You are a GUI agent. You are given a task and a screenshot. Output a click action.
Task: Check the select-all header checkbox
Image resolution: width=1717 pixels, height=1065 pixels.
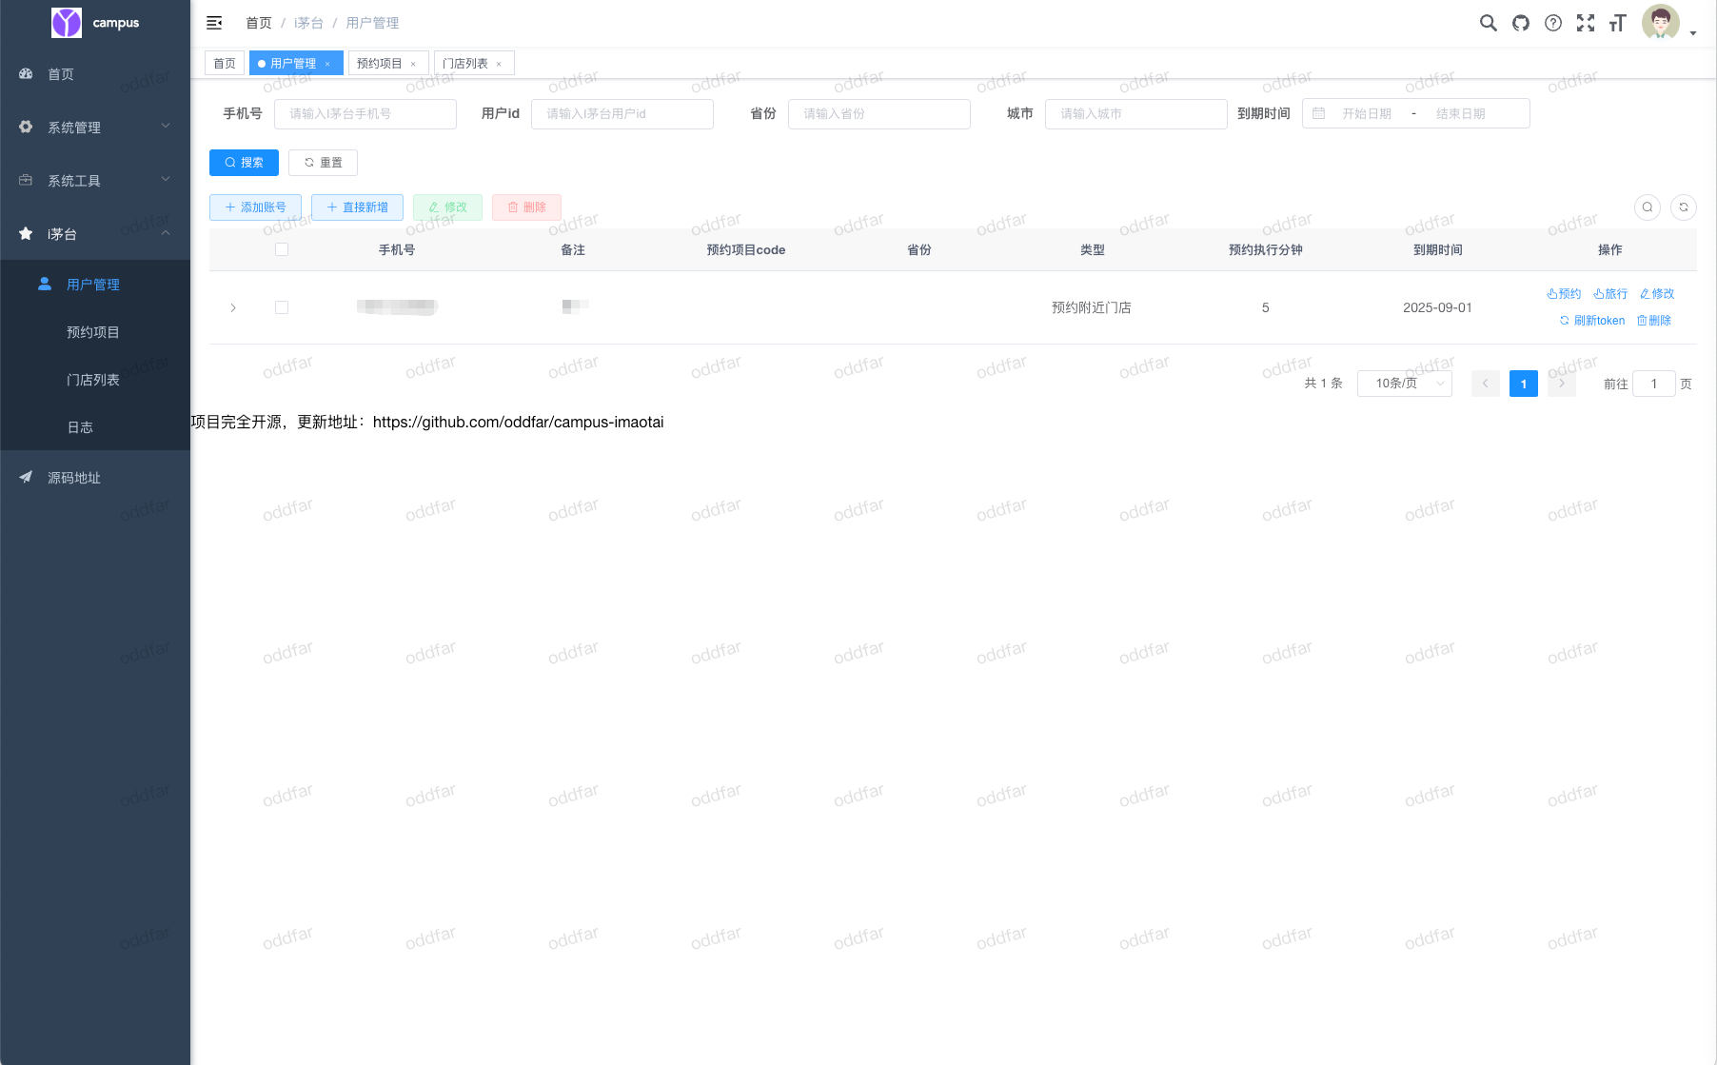click(x=282, y=249)
